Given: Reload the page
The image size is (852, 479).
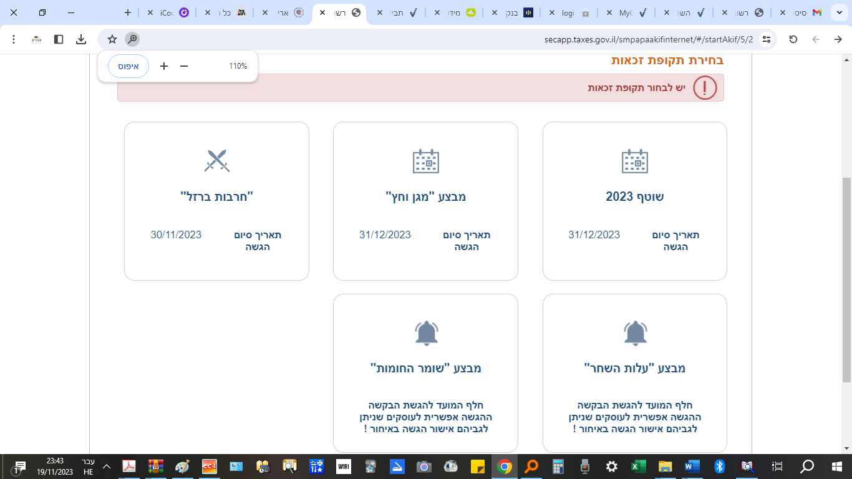Looking at the screenshot, I should click(793, 39).
